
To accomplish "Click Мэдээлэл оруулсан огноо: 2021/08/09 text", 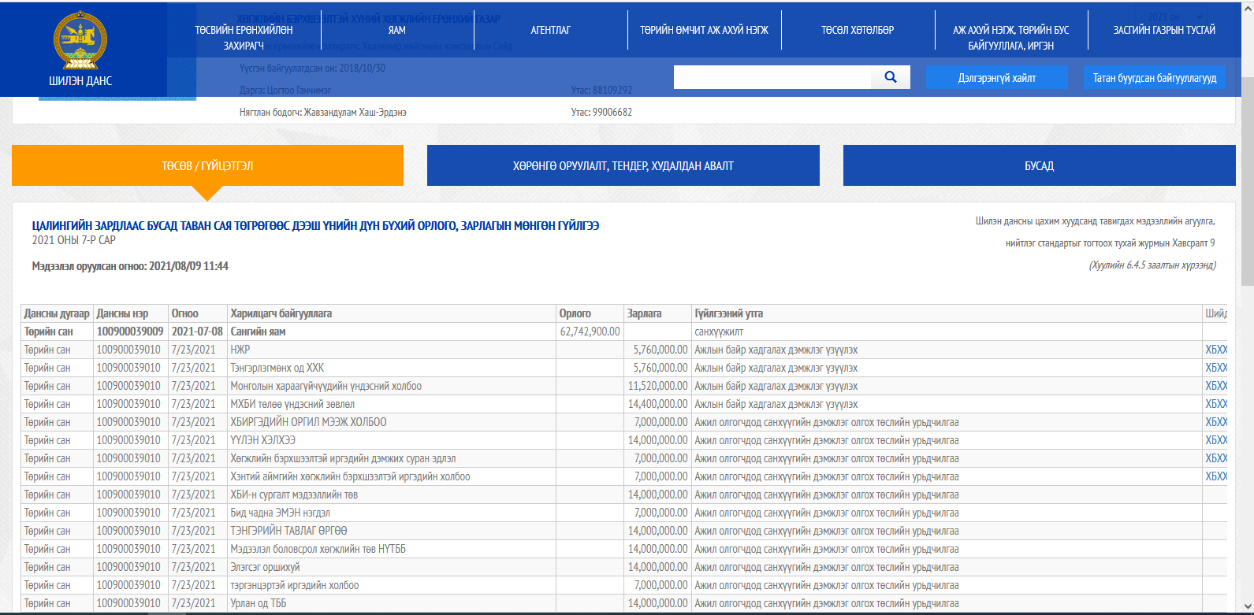I will click(x=130, y=266).
